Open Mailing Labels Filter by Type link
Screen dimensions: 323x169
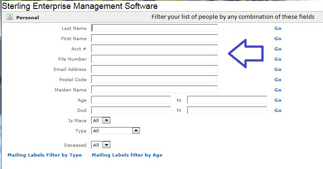[45, 155]
